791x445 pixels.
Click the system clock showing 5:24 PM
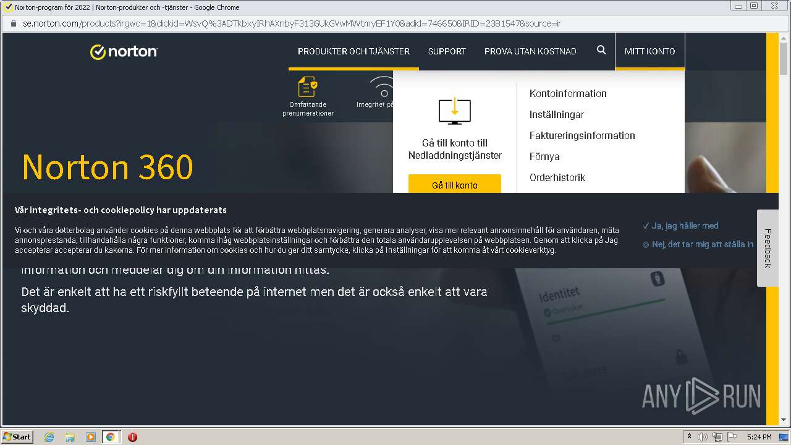[x=759, y=437]
